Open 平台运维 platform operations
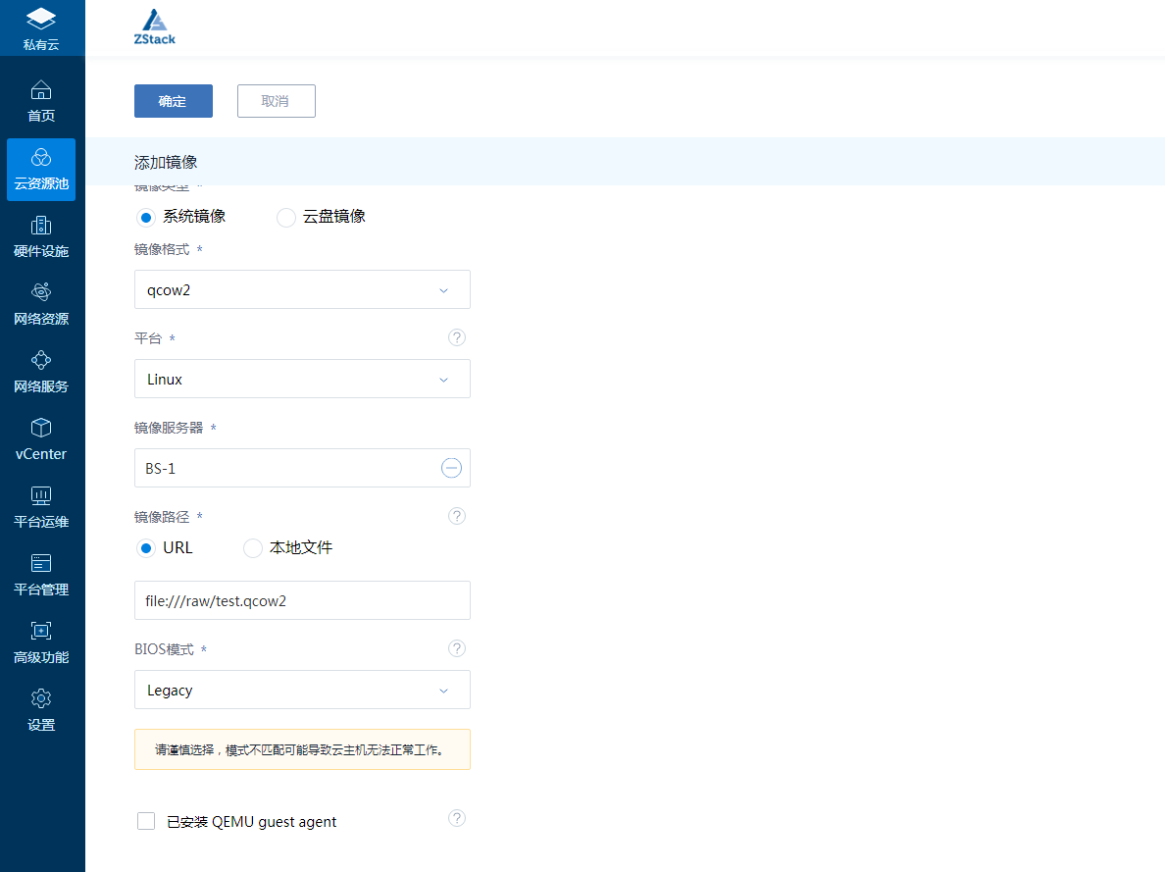The image size is (1165, 872). coord(41,508)
